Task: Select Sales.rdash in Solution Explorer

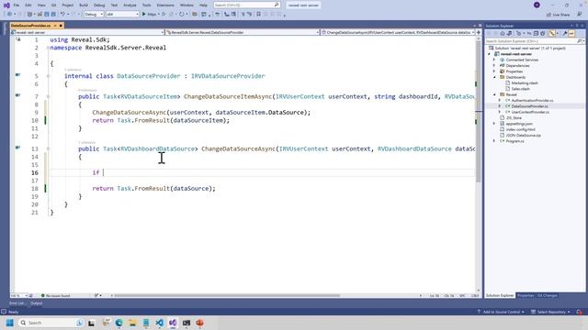Action: click(x=520, y=89)
